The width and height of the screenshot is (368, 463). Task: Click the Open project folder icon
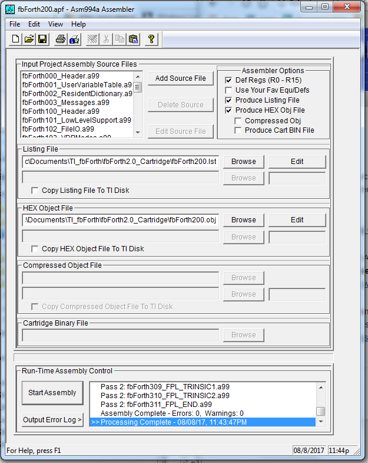(29, 39)
